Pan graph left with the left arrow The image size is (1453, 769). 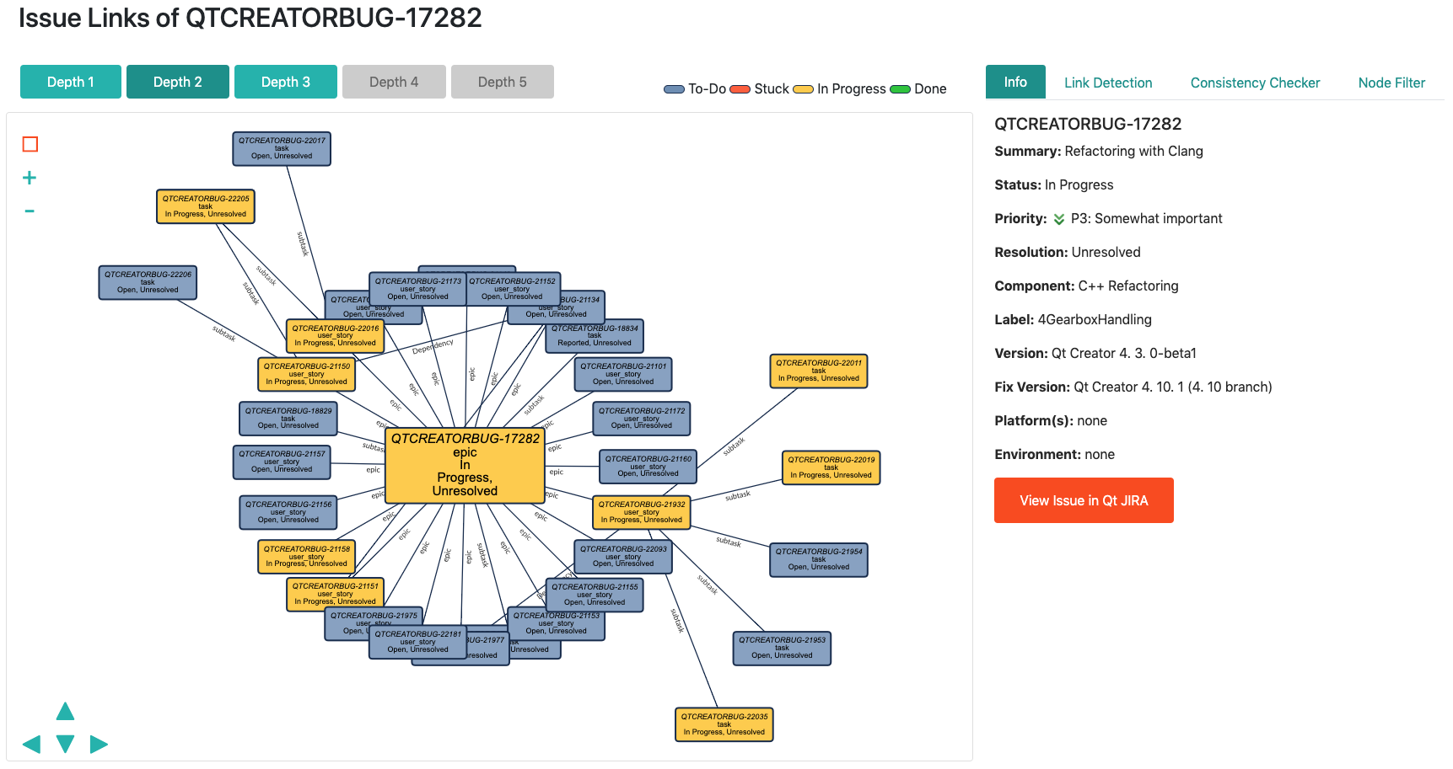pos(31,744)
